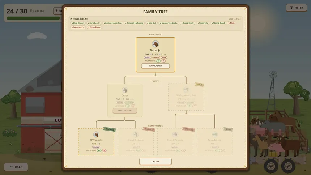
Task: Click the MULE tag on Dozer Jr.
Action: click(x=164, y=57)
